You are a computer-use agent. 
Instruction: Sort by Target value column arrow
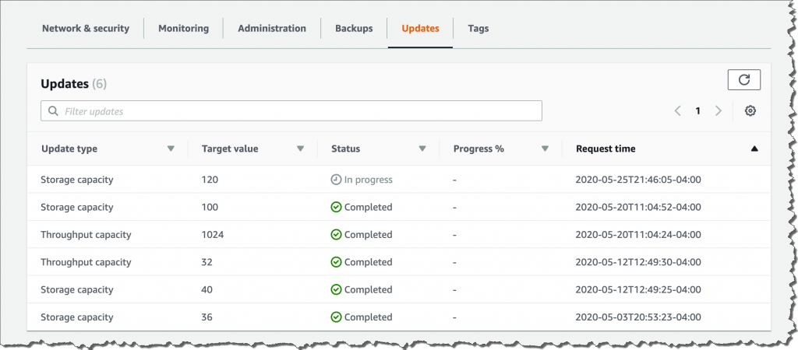click(300, 149)
